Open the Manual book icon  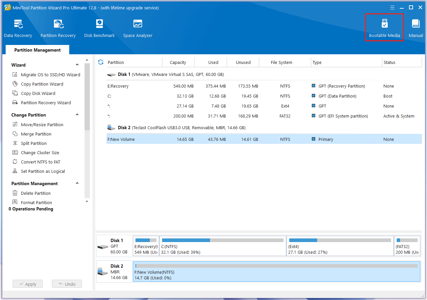tap(416, 24)
